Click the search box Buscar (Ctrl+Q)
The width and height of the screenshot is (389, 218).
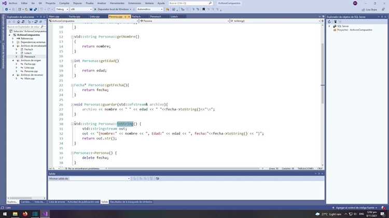pos(190,3)
